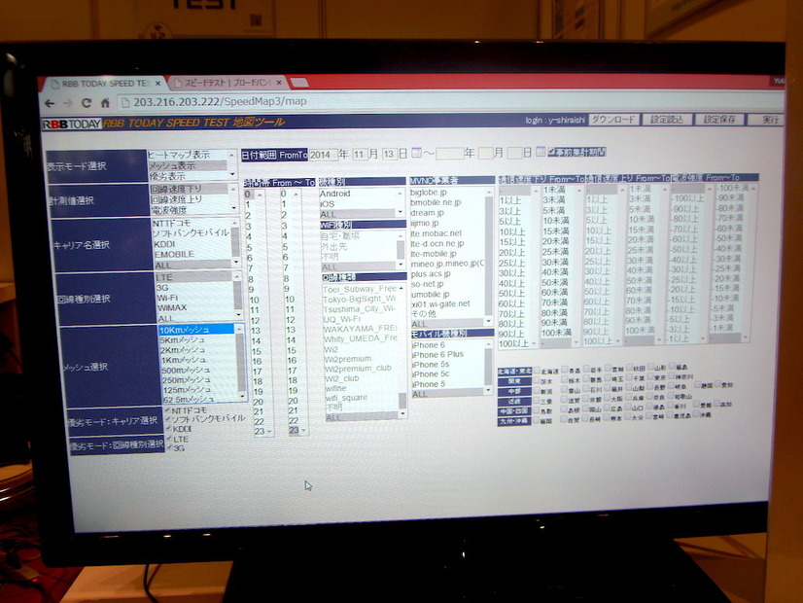This screenshot has height=603, width=803.
Task: Open the To date calendar picker icon
Action: tap(541, 152)
